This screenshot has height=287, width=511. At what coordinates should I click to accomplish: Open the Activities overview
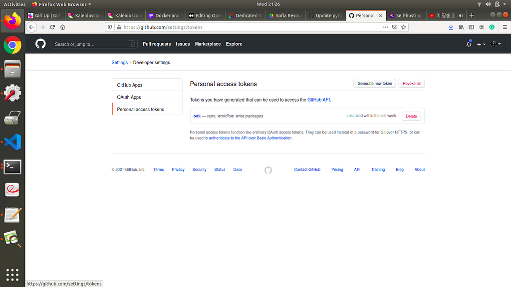(14, 4)
